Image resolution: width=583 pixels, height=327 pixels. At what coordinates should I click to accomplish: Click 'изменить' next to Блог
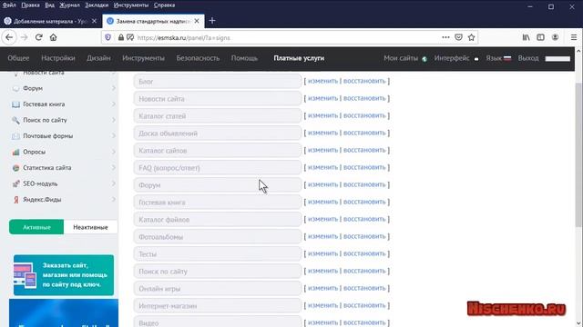[322, 81]
